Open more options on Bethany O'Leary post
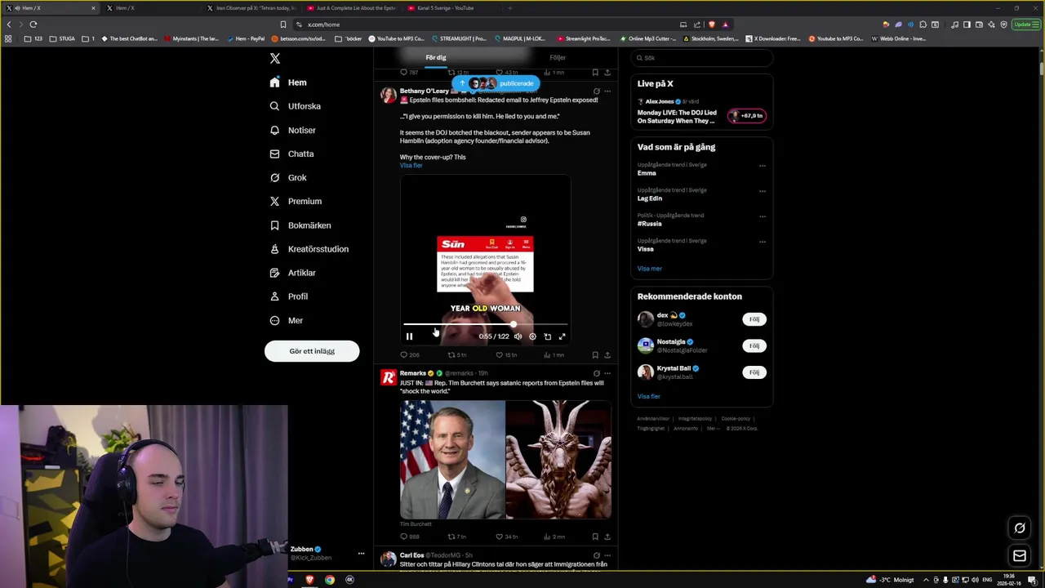The height and width of the screenshot is (588, 1045). (607, 91)
